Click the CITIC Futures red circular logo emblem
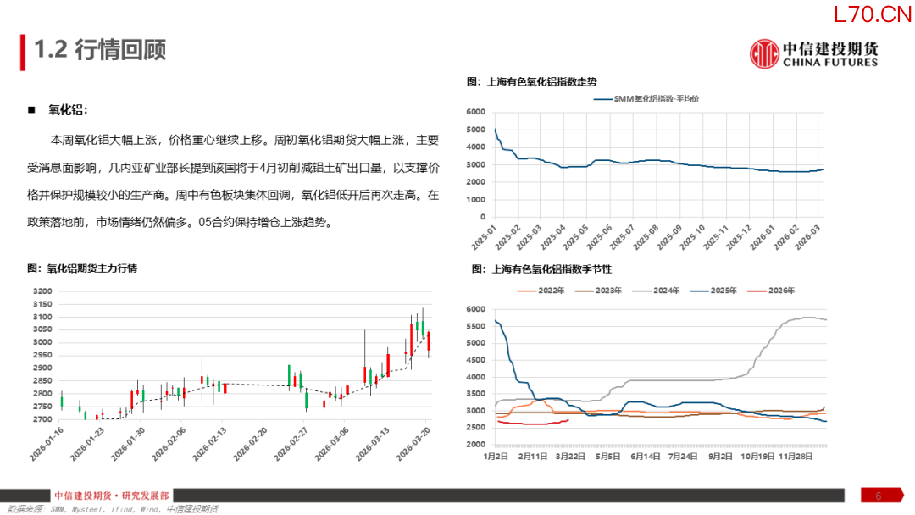The height and width of the screenshot is (515, 915). click(x=764, y=53)
